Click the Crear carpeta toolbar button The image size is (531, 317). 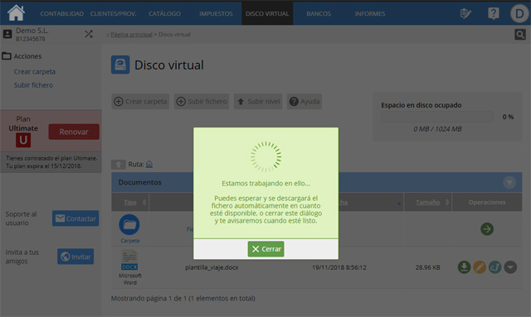140,101
